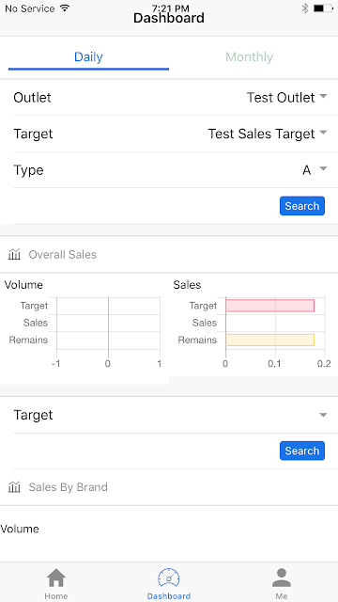Viewport: 338px width, 602px height.
Task: Tap the Bluetooth status icon
Action: click(305, 8)
